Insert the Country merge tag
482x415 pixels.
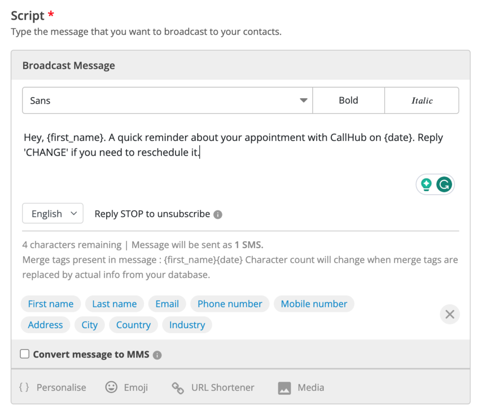[x=133, y=325]
